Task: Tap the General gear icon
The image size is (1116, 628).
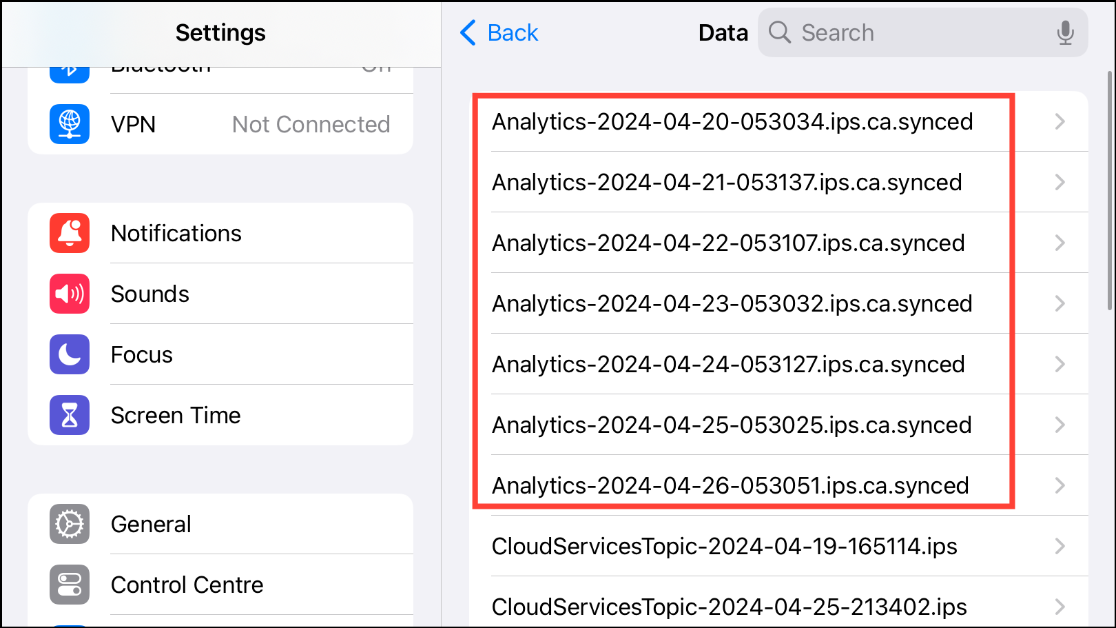Action: tap(70, 524)
